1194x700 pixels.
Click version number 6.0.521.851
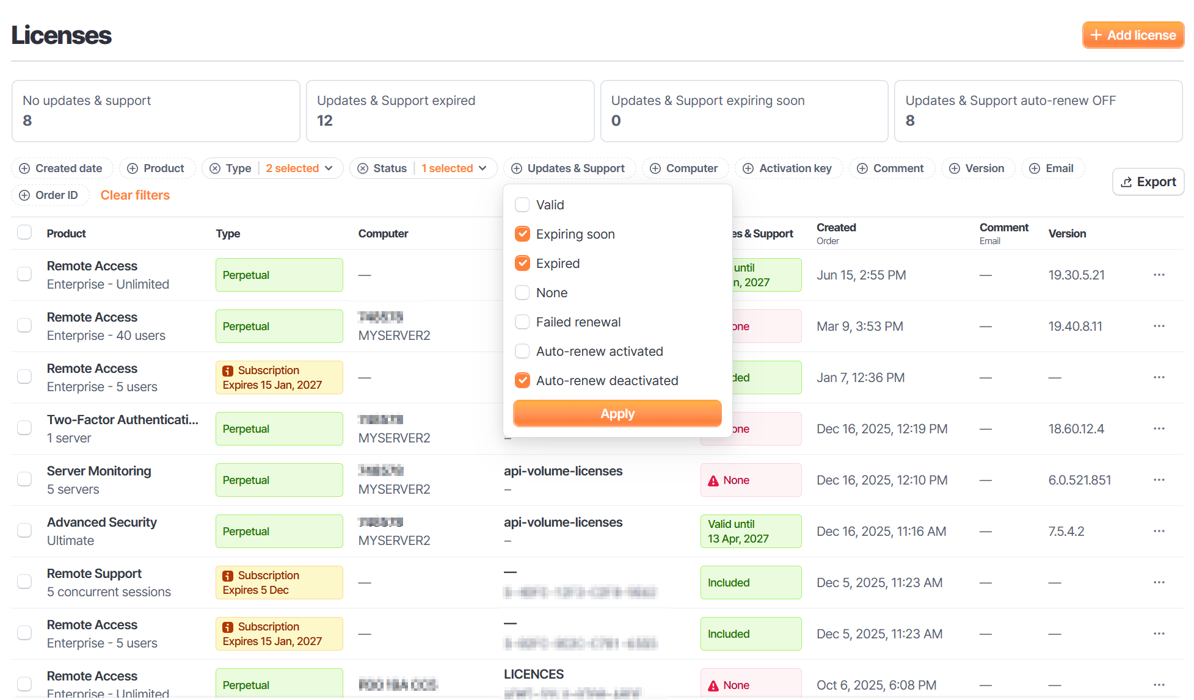1079,480
